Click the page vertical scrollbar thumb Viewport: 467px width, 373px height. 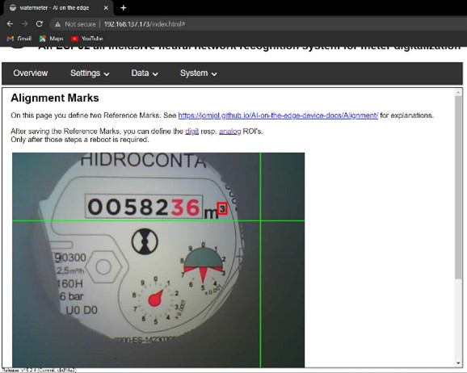(458, 187)
